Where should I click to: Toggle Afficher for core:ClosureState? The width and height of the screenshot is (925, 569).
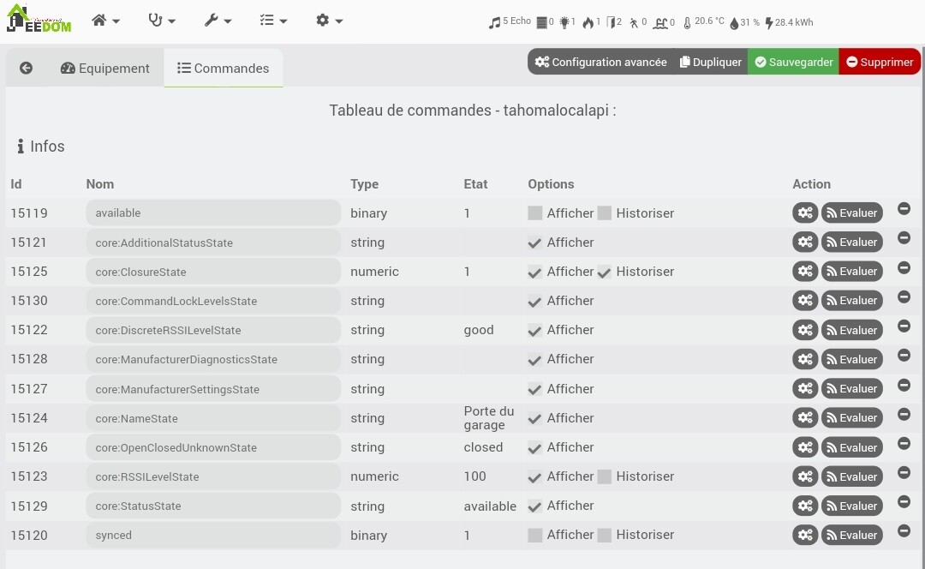tap(535, 273)
